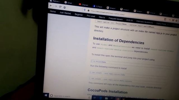Switch to the Facebook tab

(98, 6)
